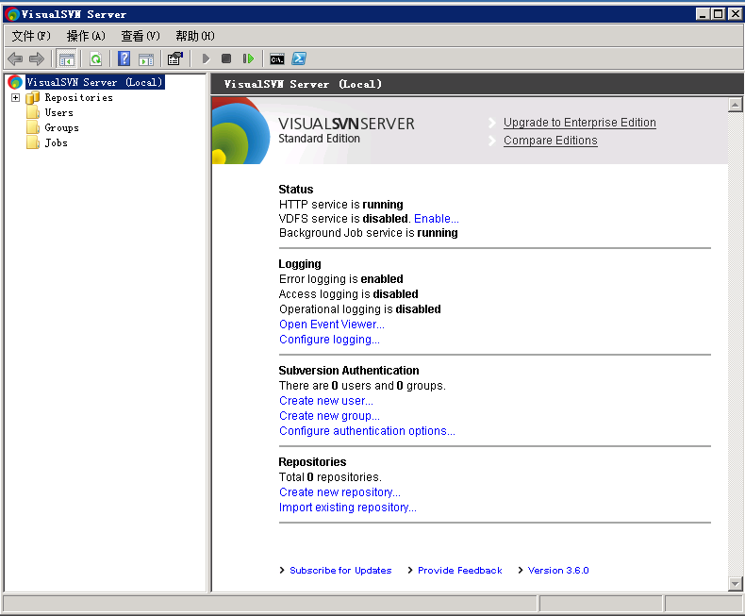
Task: Open the PowerShell toolbar icon
Action: 299,58
